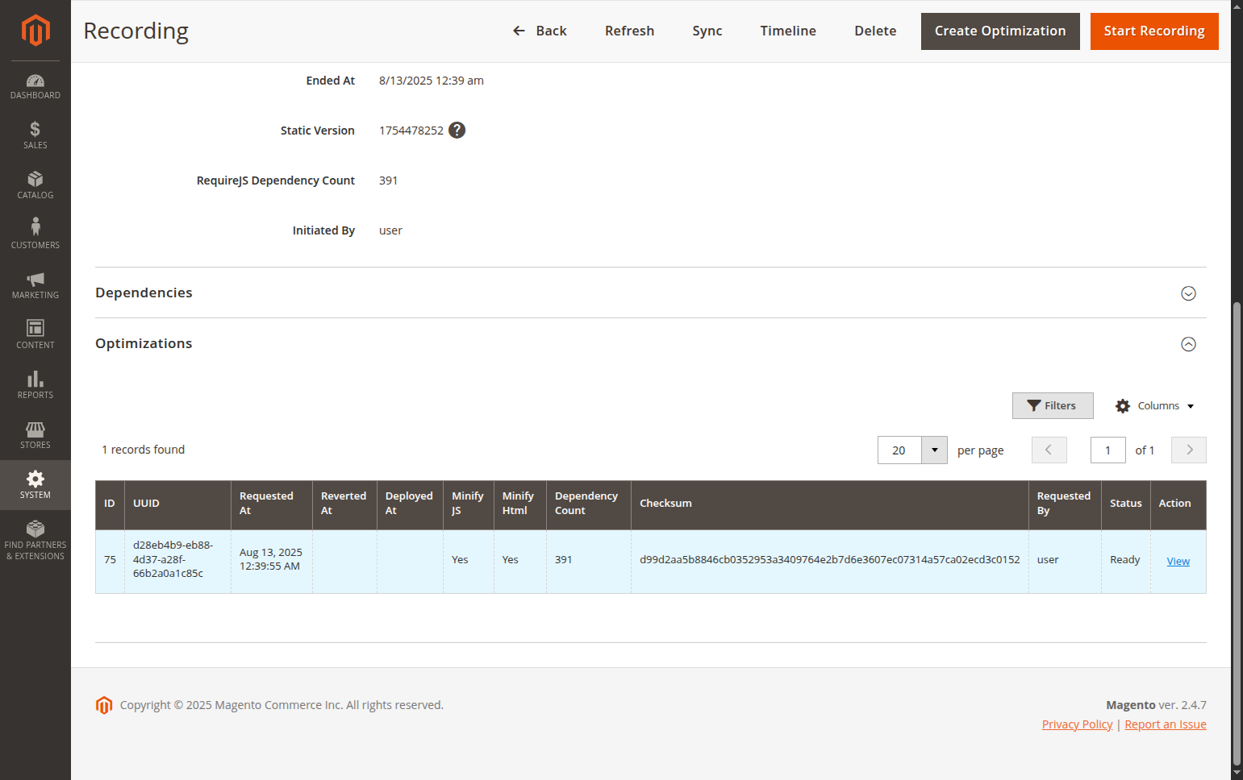Open the Columns dropdown
The image size is (1243, 780).
click(x=1154, y=405)
